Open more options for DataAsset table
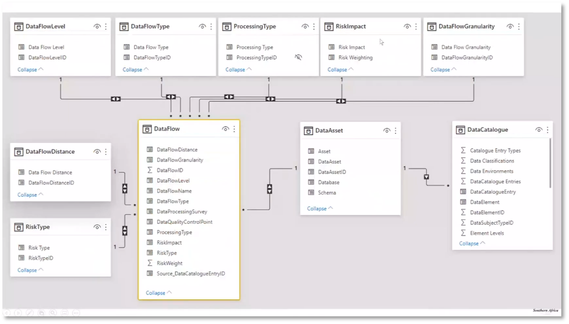The image size is (569, 324). click(396, 131)
